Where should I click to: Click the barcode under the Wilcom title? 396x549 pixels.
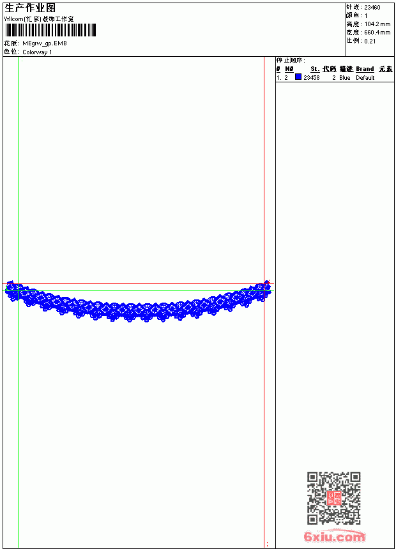coord(50,30)
